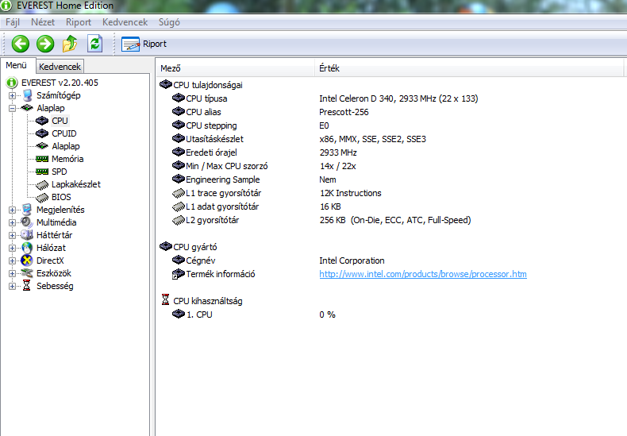
Task: Go forward with the green right arrow
Action: 45,44
